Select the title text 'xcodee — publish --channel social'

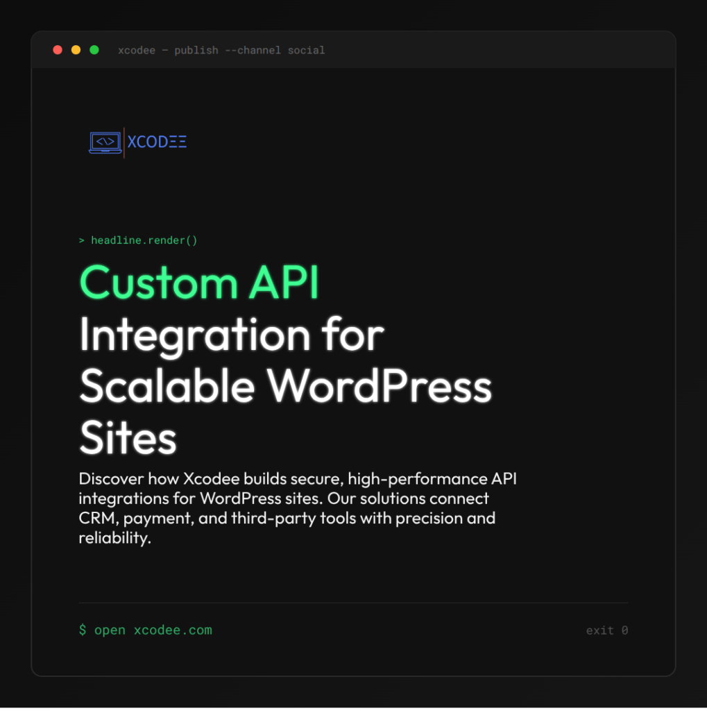pyautogui.click(x=221, y=50)
